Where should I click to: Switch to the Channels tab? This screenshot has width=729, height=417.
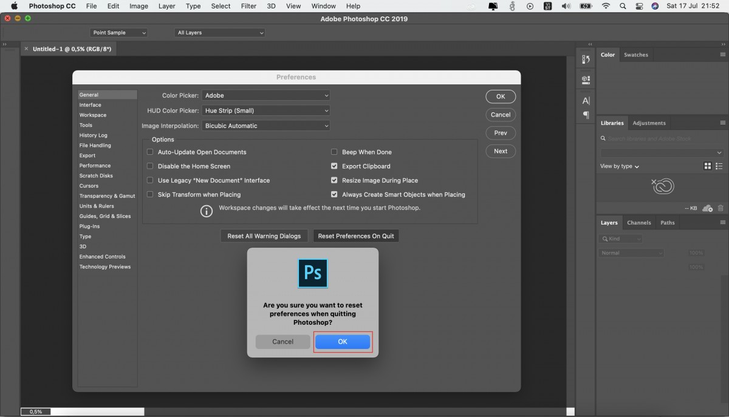[x=639, y=223]
